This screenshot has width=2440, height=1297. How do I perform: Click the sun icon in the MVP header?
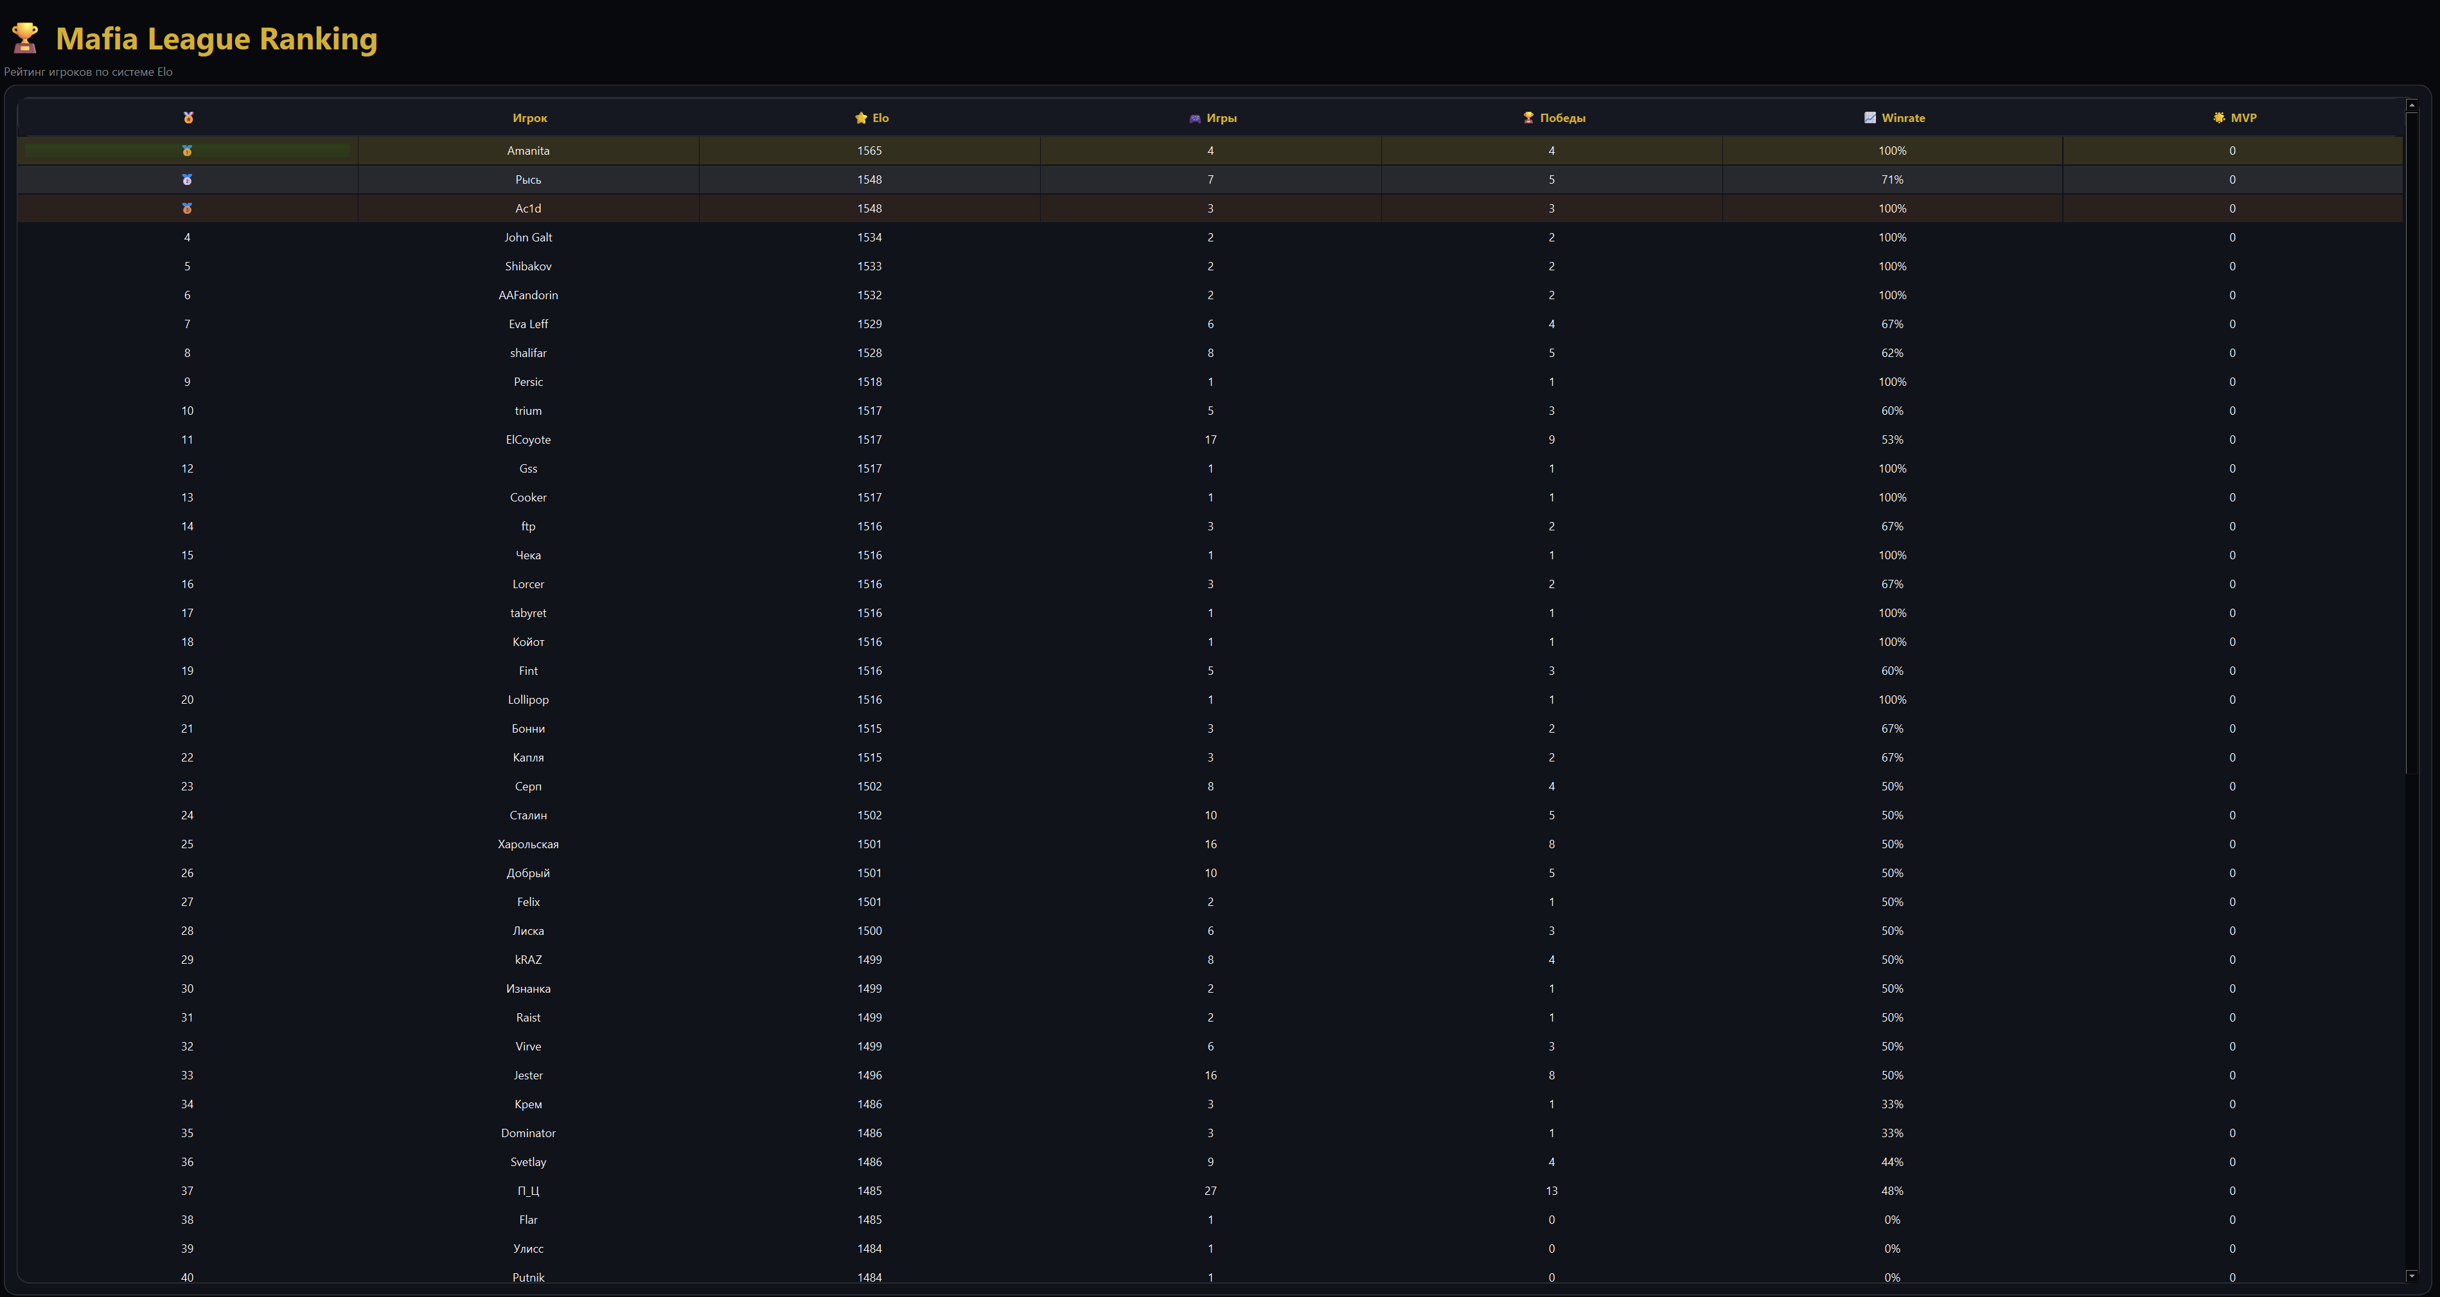pyautogui.click(x=2218, y=118)
